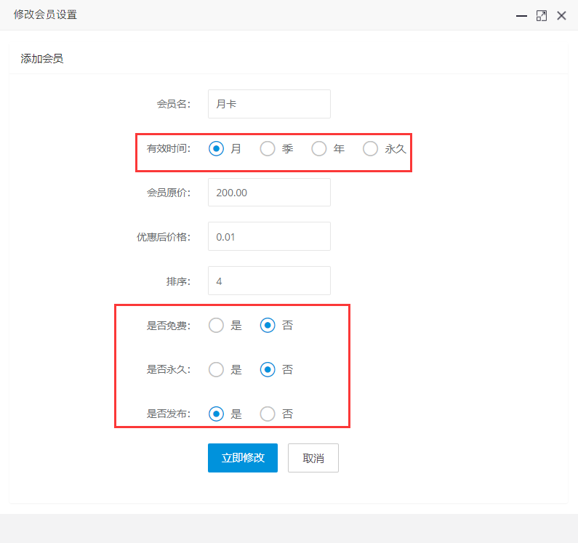Click the 有效时间 label
The width and height of the screenshot is (578, 543).
(x=169, y=148)
